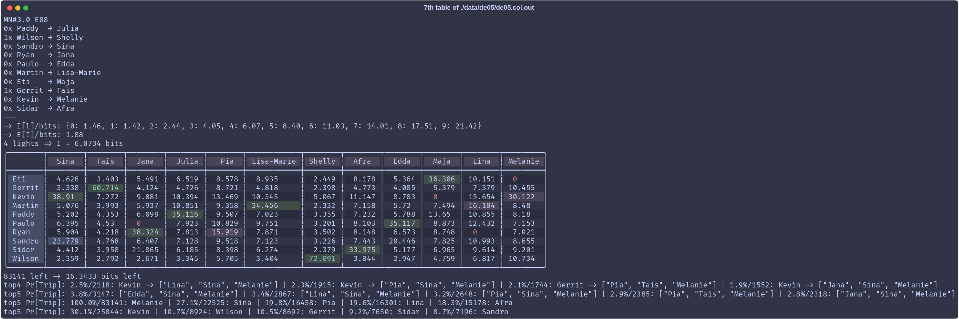Viewport: 959px width, 319px height.
Task: Click the 'Sandro' row label
Action: click(26, 241)
